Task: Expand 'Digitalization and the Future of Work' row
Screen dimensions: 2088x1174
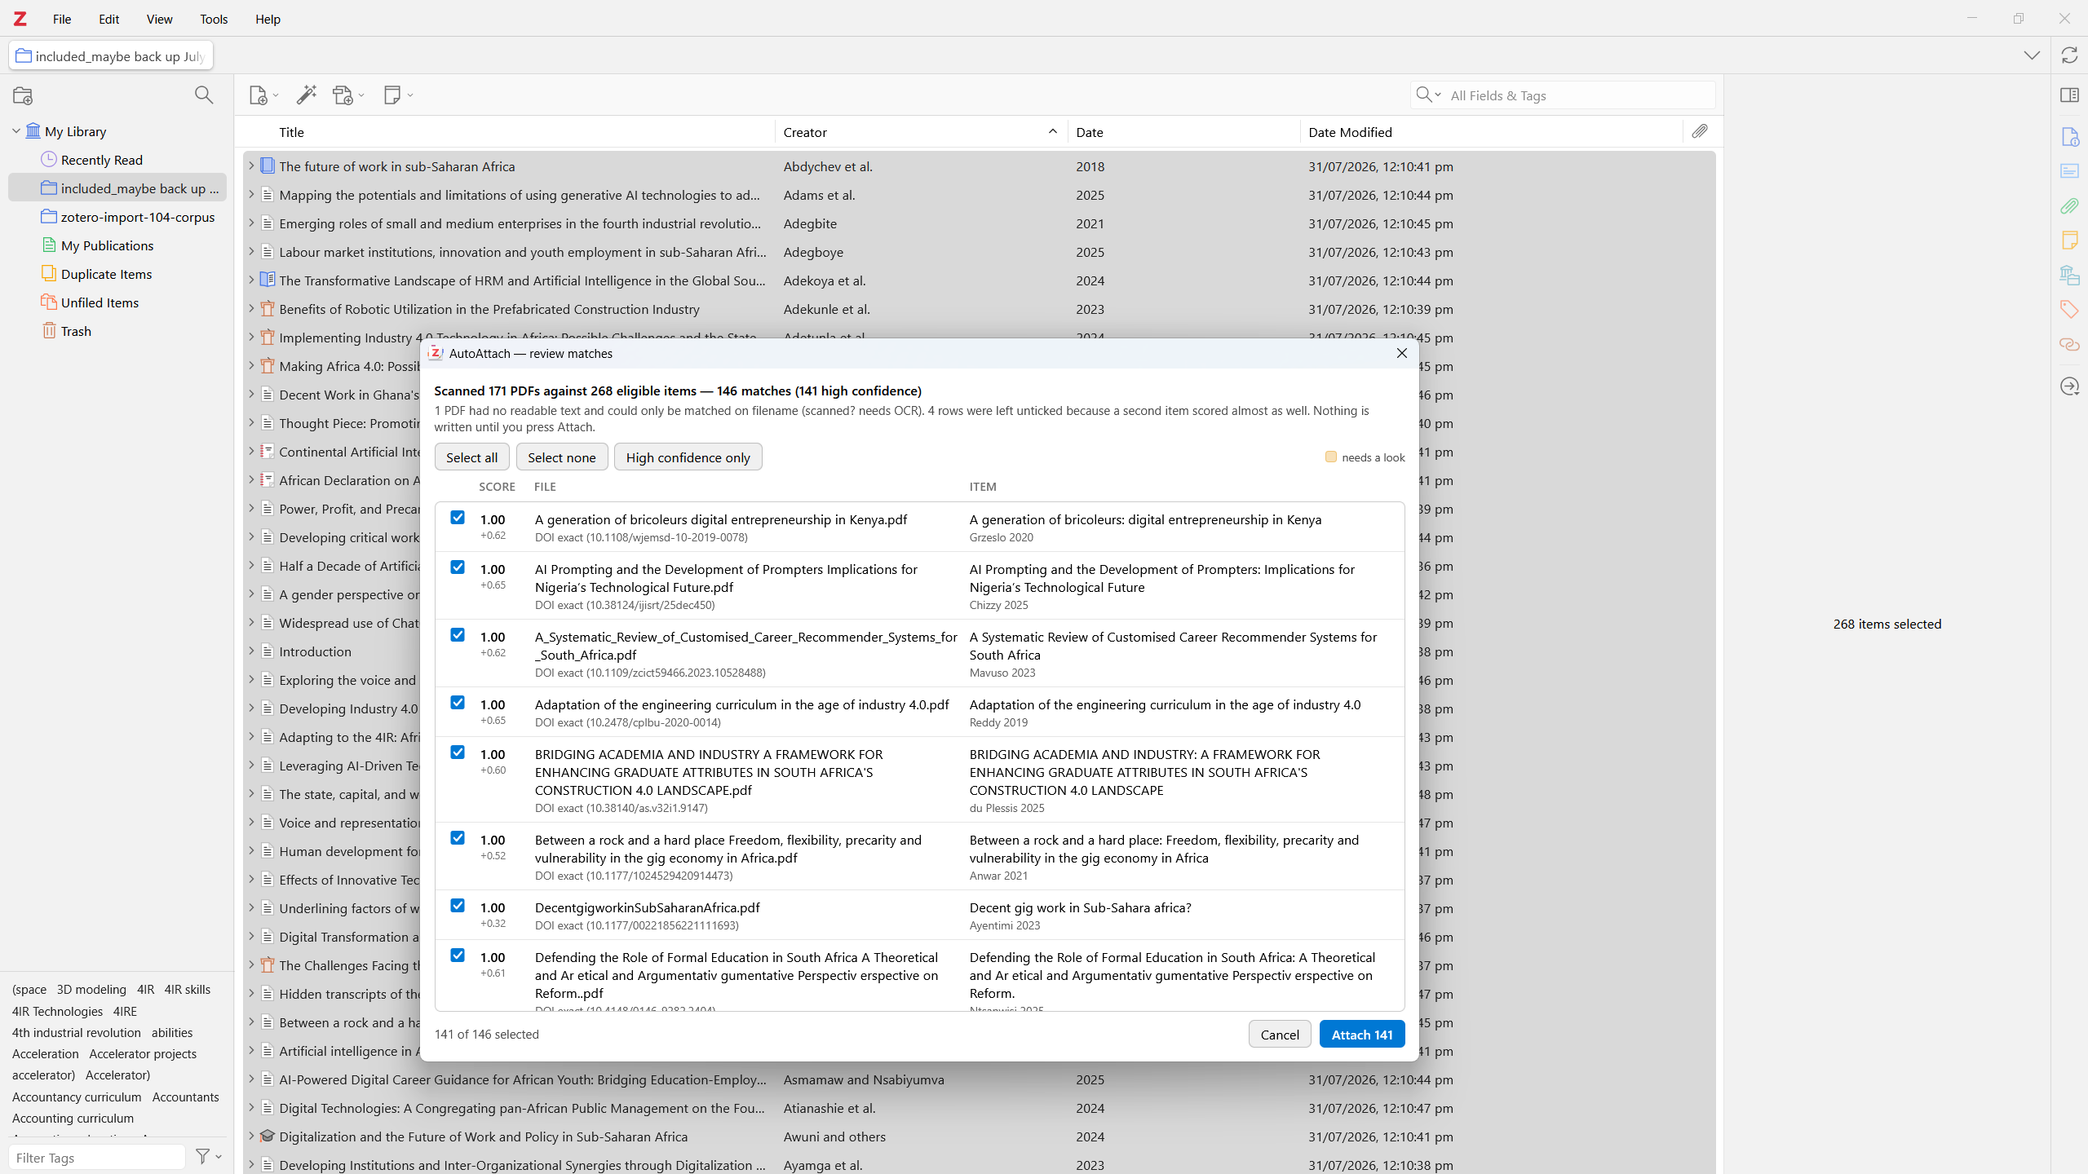Action: [251, 1136]
